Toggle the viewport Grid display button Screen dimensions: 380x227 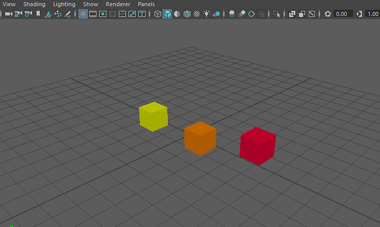[x=83, y=14]
